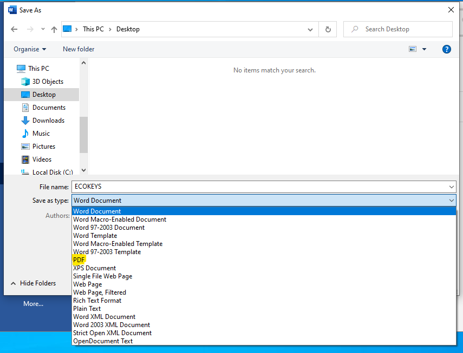Select Local Disk (C:) in tree
463x353 pixels.
tap(53, 172)
